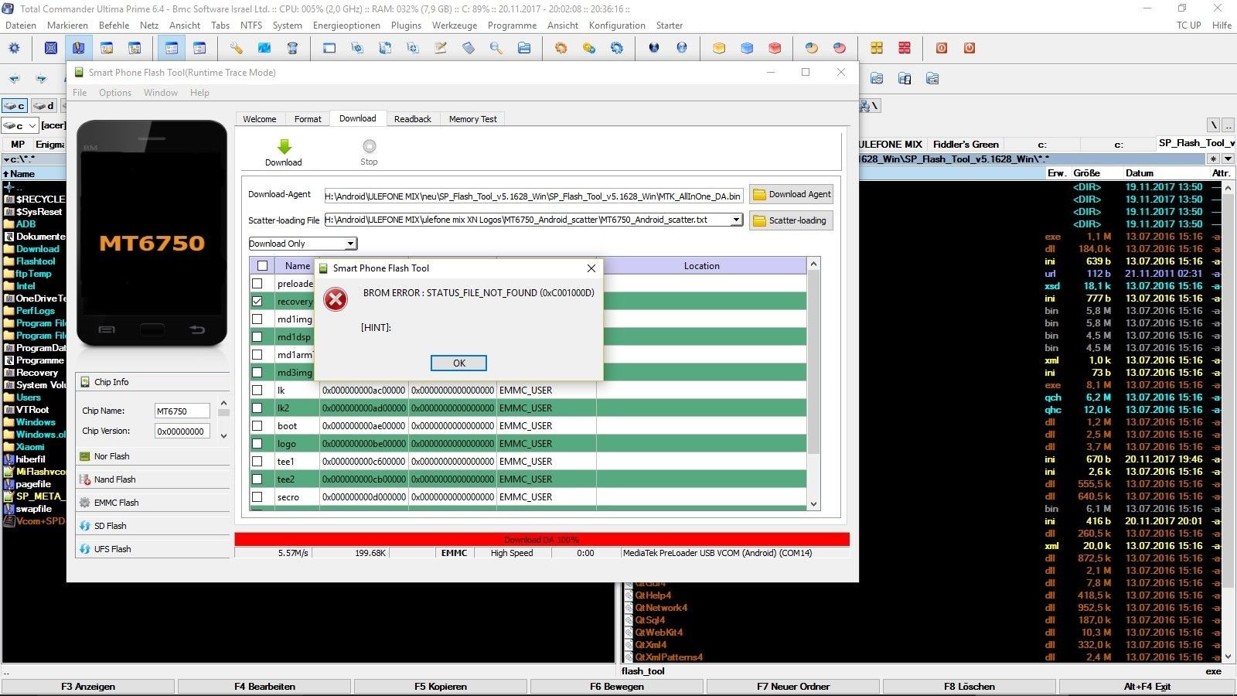This screenshot has height=696, width=1237.
Task: Click the back arrow navigation icon
Action: (14, 79)
